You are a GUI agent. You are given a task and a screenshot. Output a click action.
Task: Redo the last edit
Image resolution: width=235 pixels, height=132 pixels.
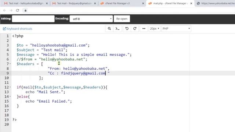[x=135, y=29]
